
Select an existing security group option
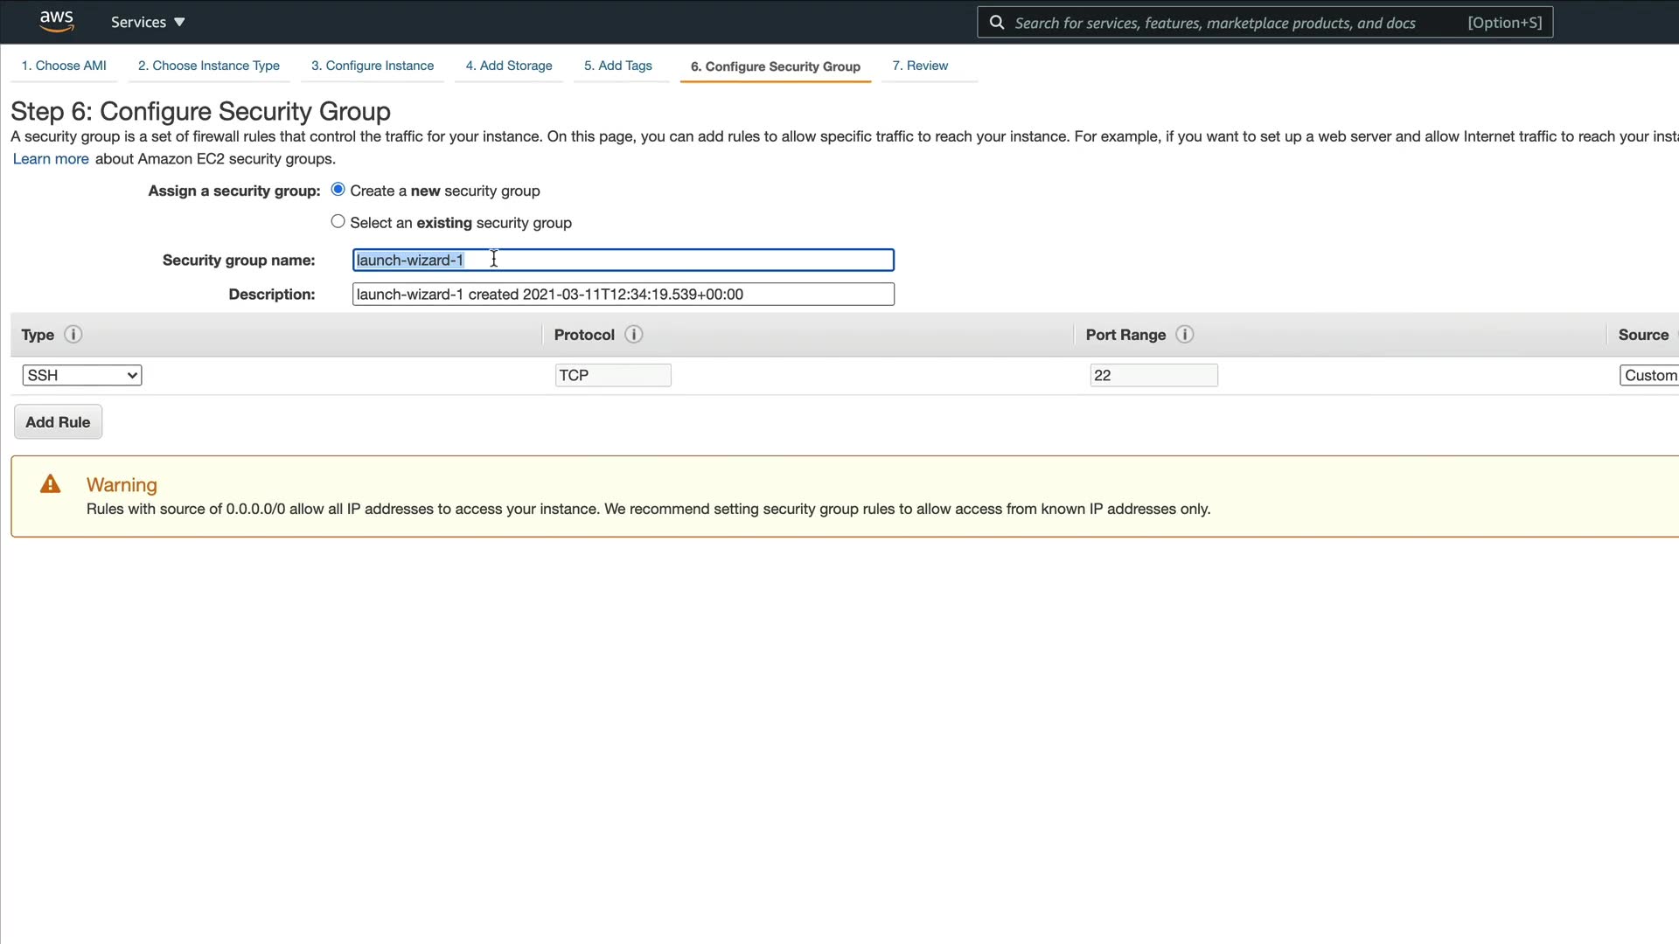pos(338,222)
